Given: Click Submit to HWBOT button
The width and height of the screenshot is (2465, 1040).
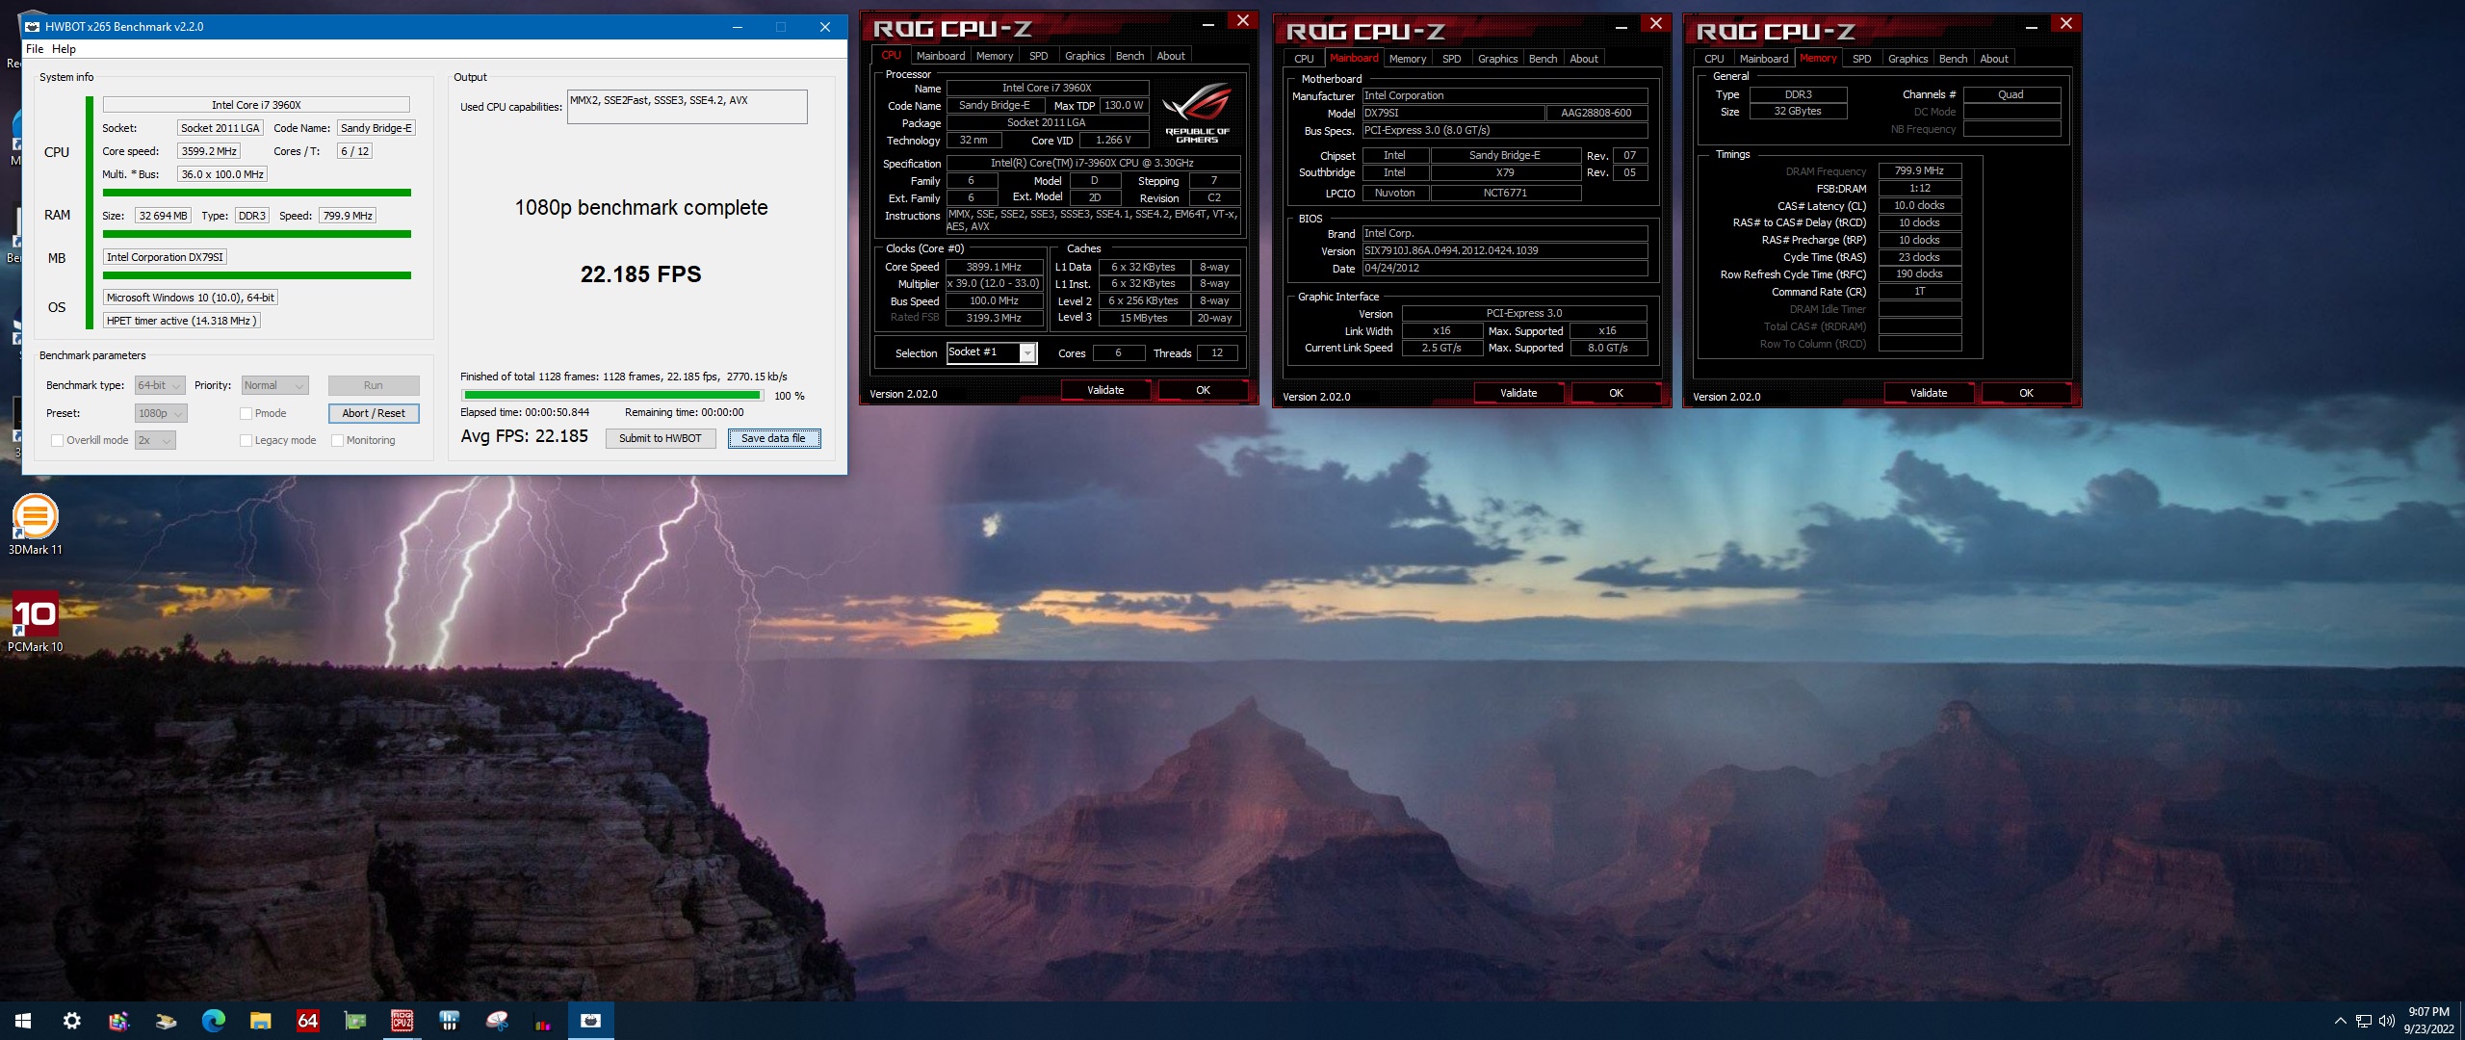Looking at the screenshot, I should click(660, 438).
